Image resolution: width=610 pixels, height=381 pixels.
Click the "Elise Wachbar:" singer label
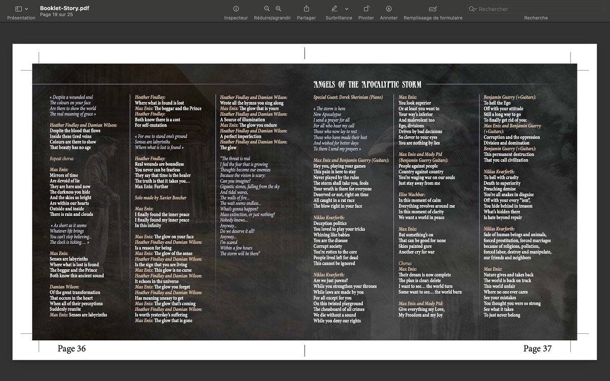[x=412, y=195]
